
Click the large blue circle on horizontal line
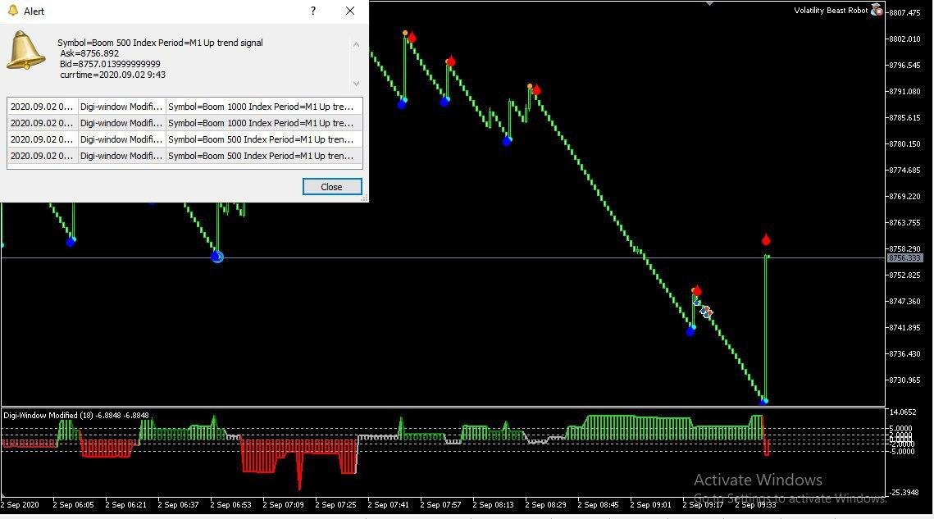point(216,257)
